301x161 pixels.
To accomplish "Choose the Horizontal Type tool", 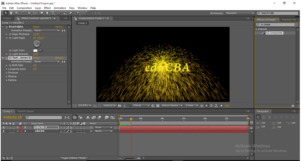I will pos(53,13).
